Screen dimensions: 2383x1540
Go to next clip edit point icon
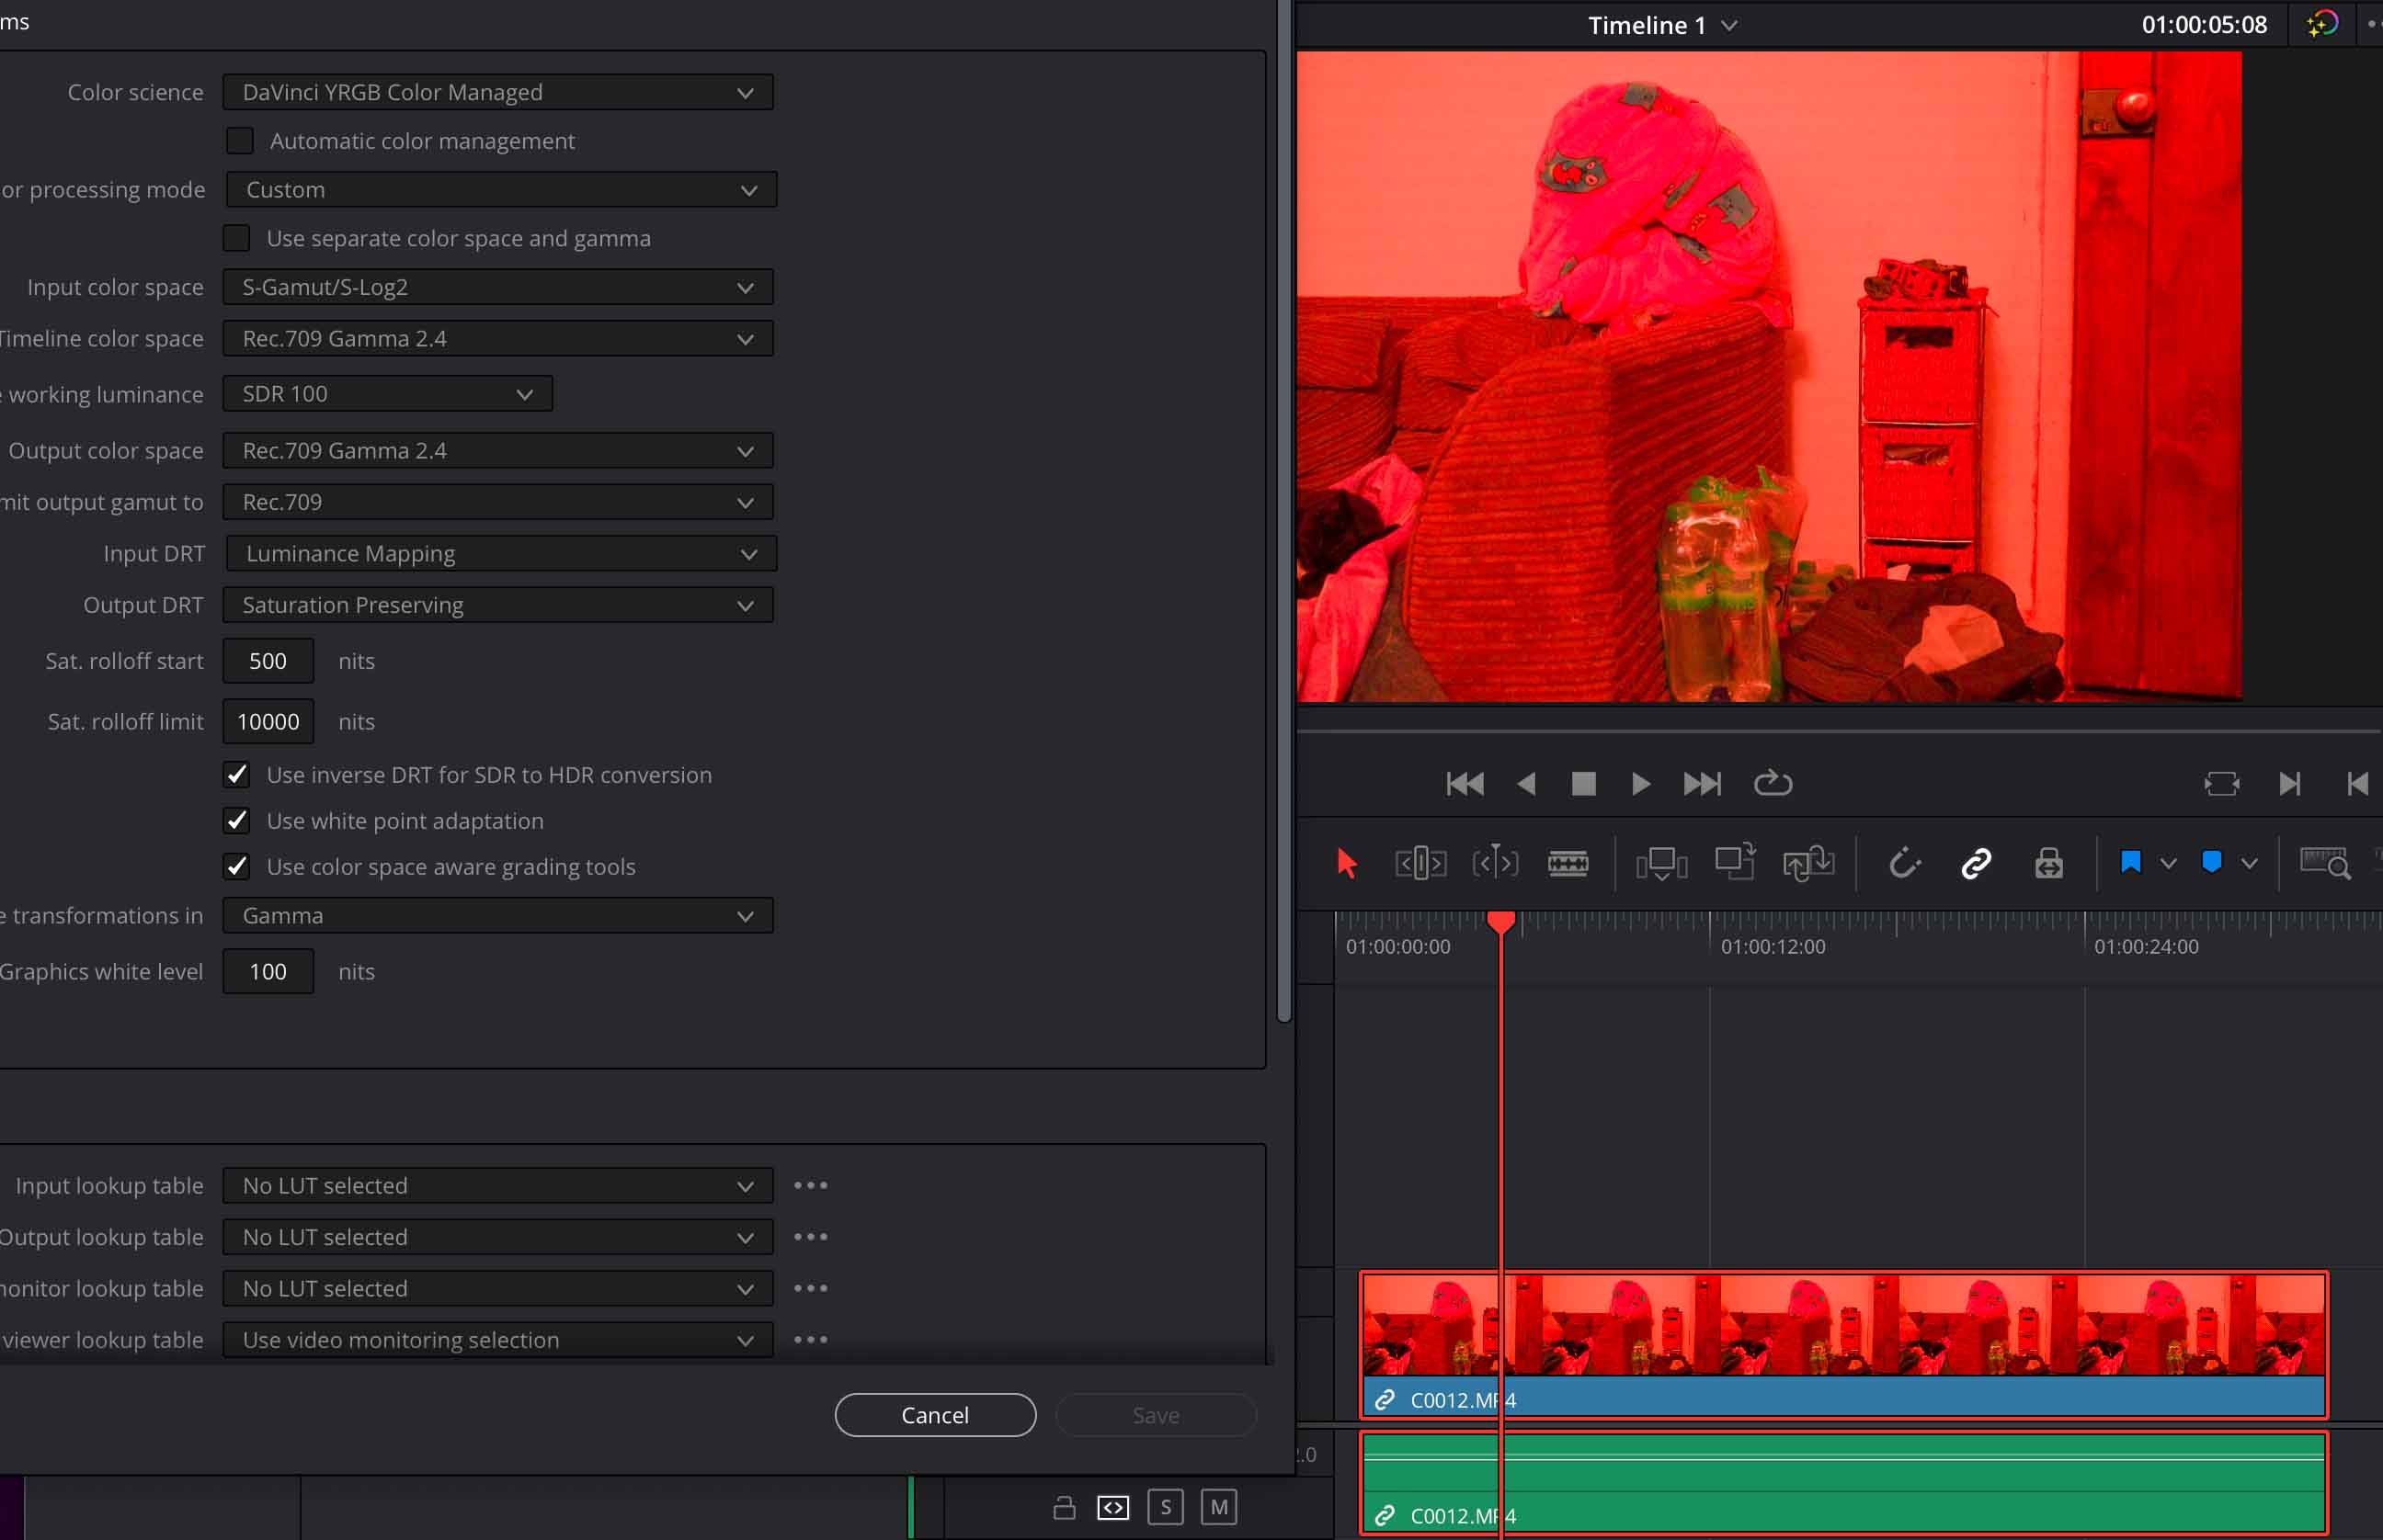pos(2289,784)
